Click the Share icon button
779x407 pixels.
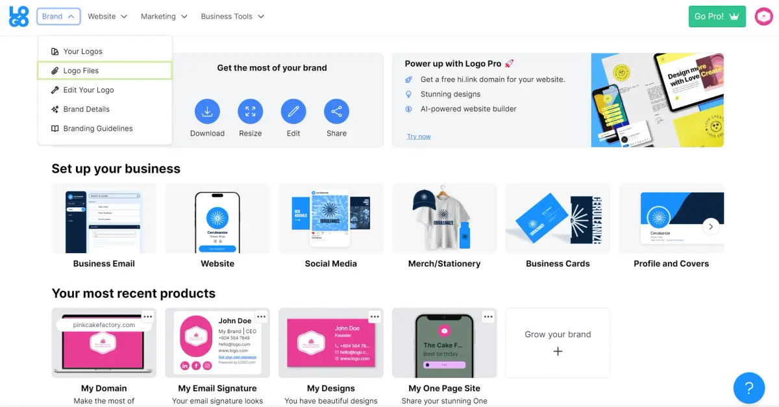tap(336, 112)
